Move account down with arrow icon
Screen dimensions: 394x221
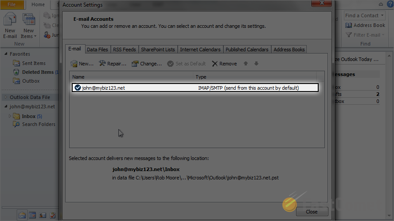[256, 63]
